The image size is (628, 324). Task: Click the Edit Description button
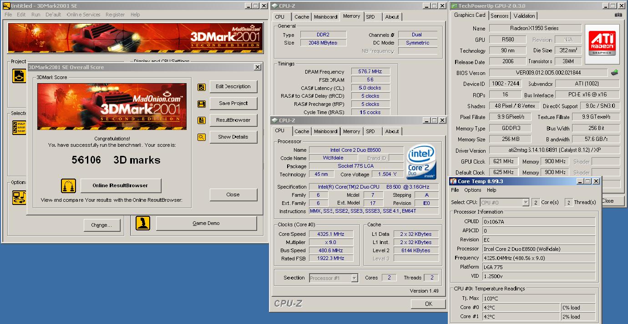click(233, 87)
